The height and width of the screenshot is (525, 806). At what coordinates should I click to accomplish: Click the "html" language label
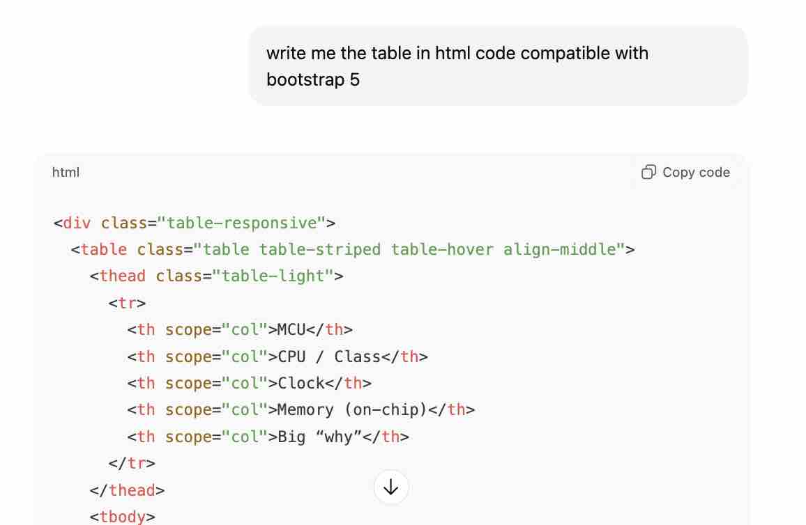[x=66, y=172]
